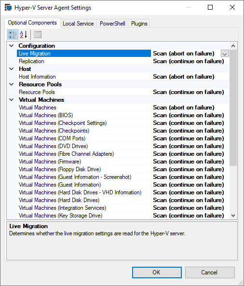Go to the Plugins tab
This screenshot has width=244, height=286.
pyautogui.click(x=139, y=24)
